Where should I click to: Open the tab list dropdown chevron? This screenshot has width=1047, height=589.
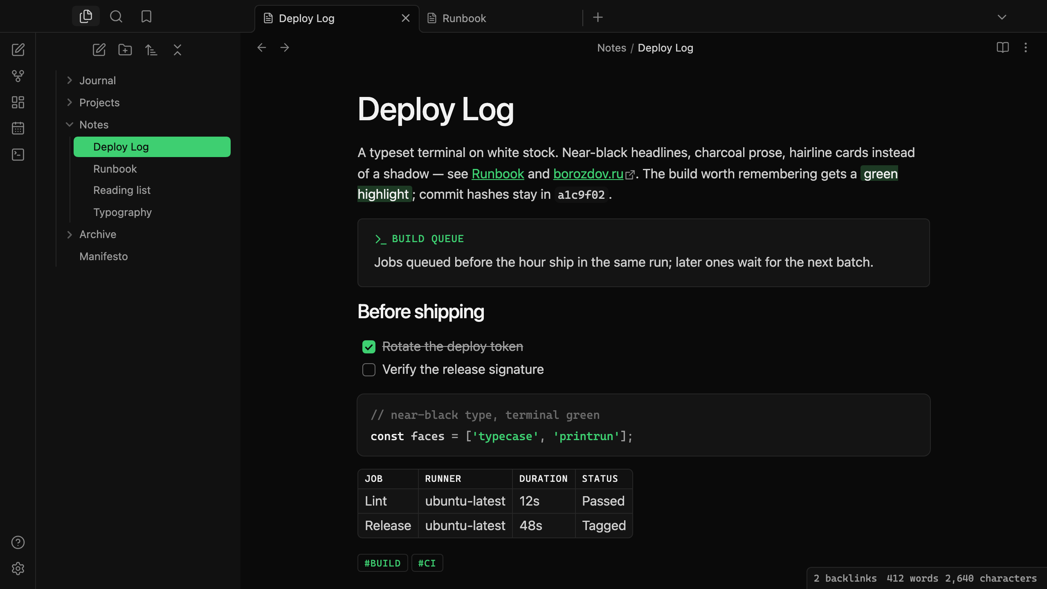1002,17
